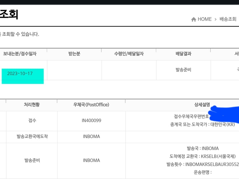The height and width of the screenshot is (179, 239).
Task: Click the 도착예정 교환국 KRSELB(서울국제) text
Action: (202, 156)
